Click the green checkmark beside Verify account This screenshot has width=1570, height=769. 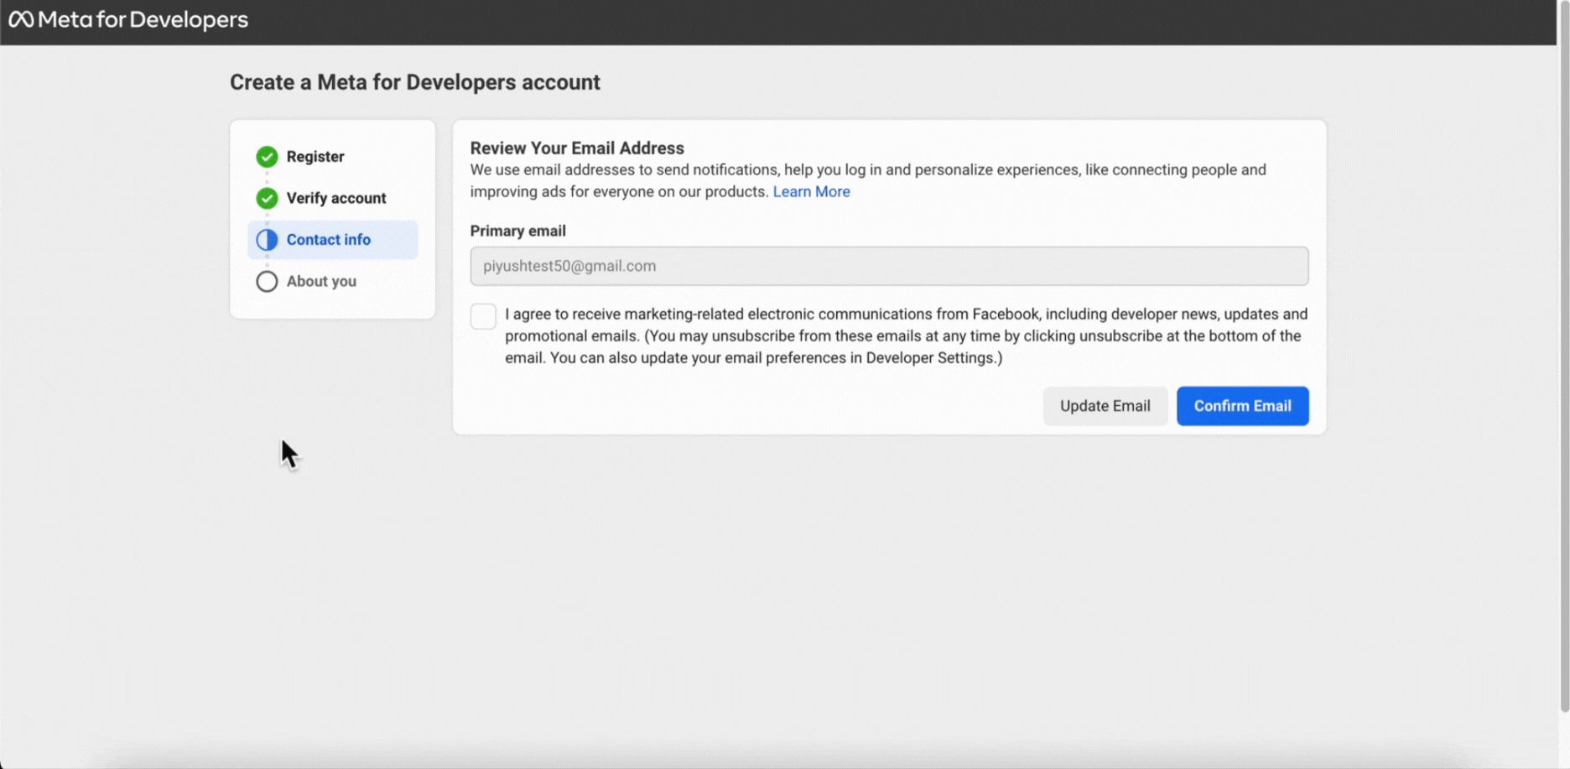click(267, 198)
